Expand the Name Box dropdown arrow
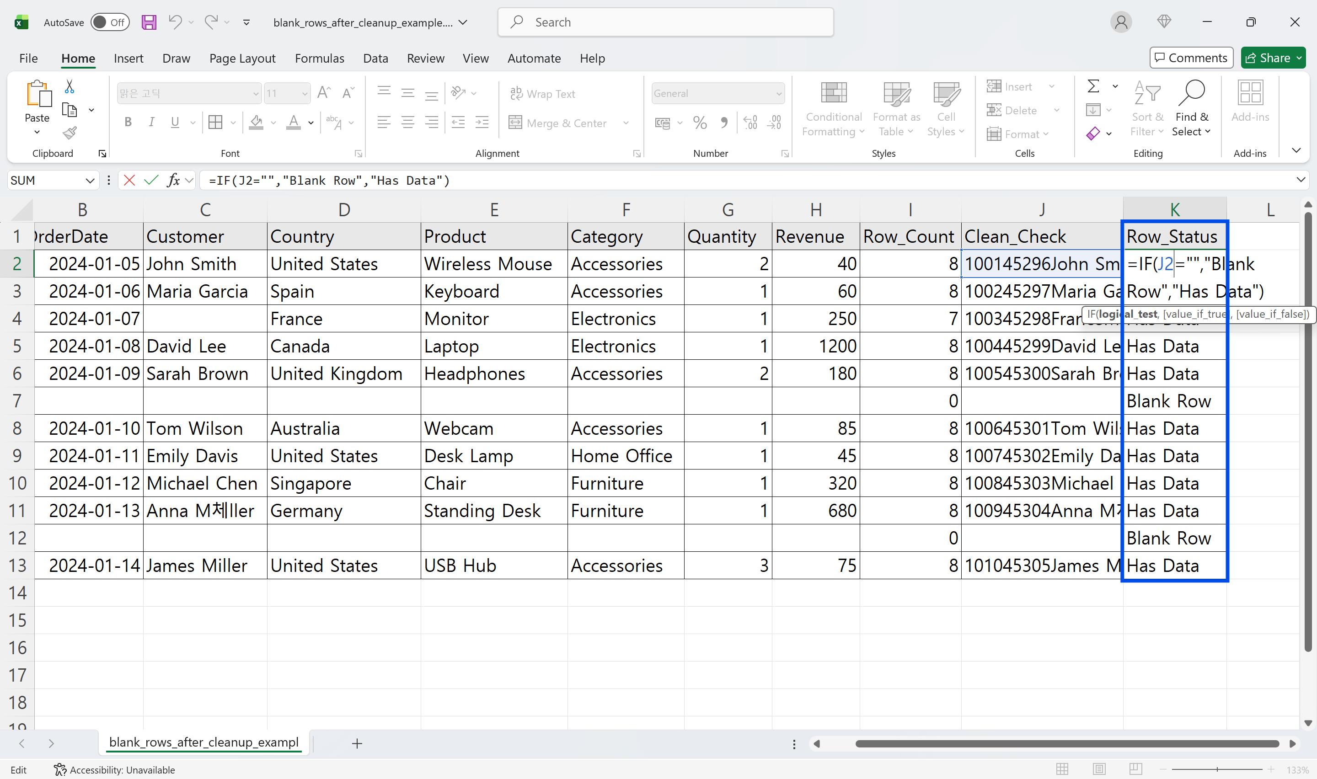 [90, 181]
